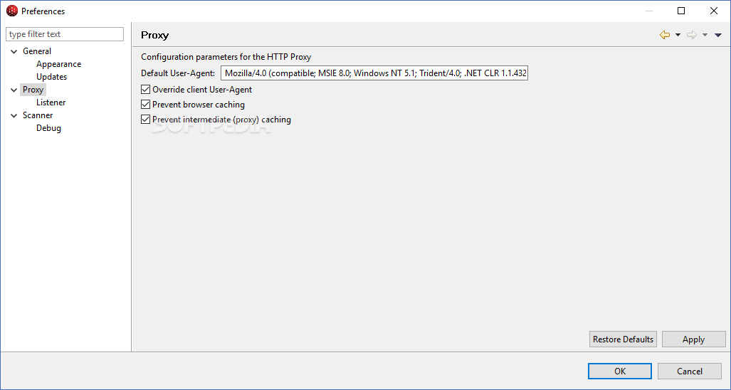Uncheck Override client User-Agent
Viewport: 731px width, 390px height.
(x=145, y=90)
